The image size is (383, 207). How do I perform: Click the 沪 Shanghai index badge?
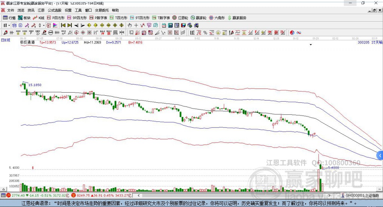pos(9,195)
